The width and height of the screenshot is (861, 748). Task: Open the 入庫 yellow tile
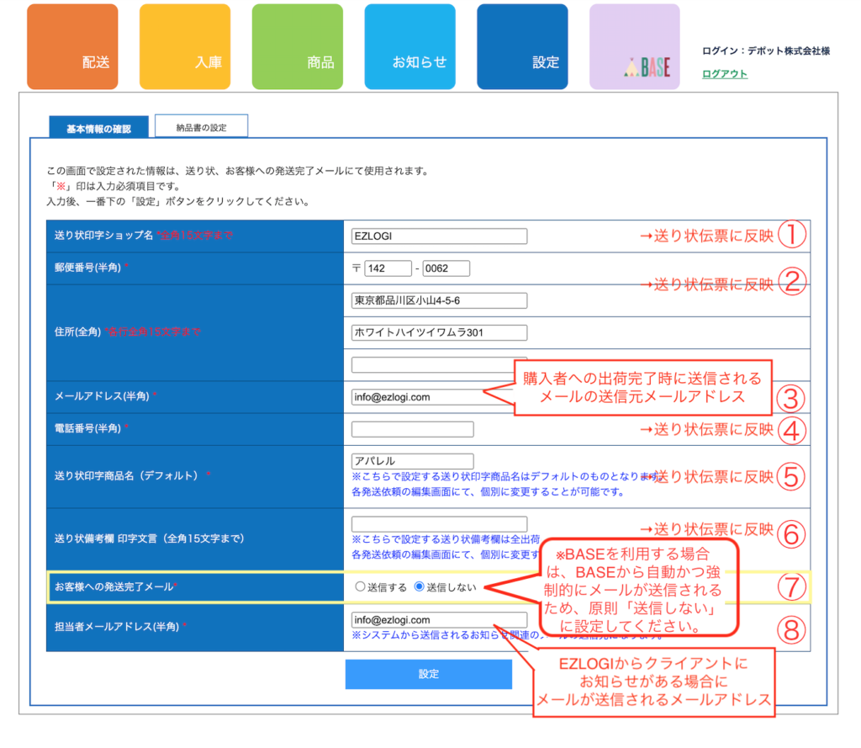pos(185,47)
